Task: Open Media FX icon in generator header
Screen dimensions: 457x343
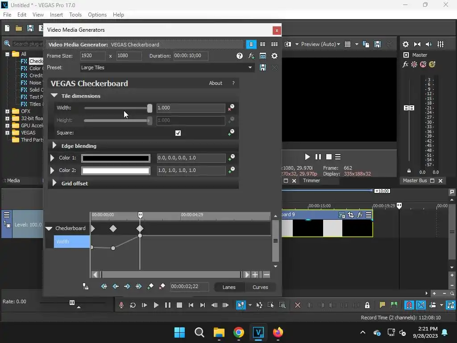Action: (251, 56)
